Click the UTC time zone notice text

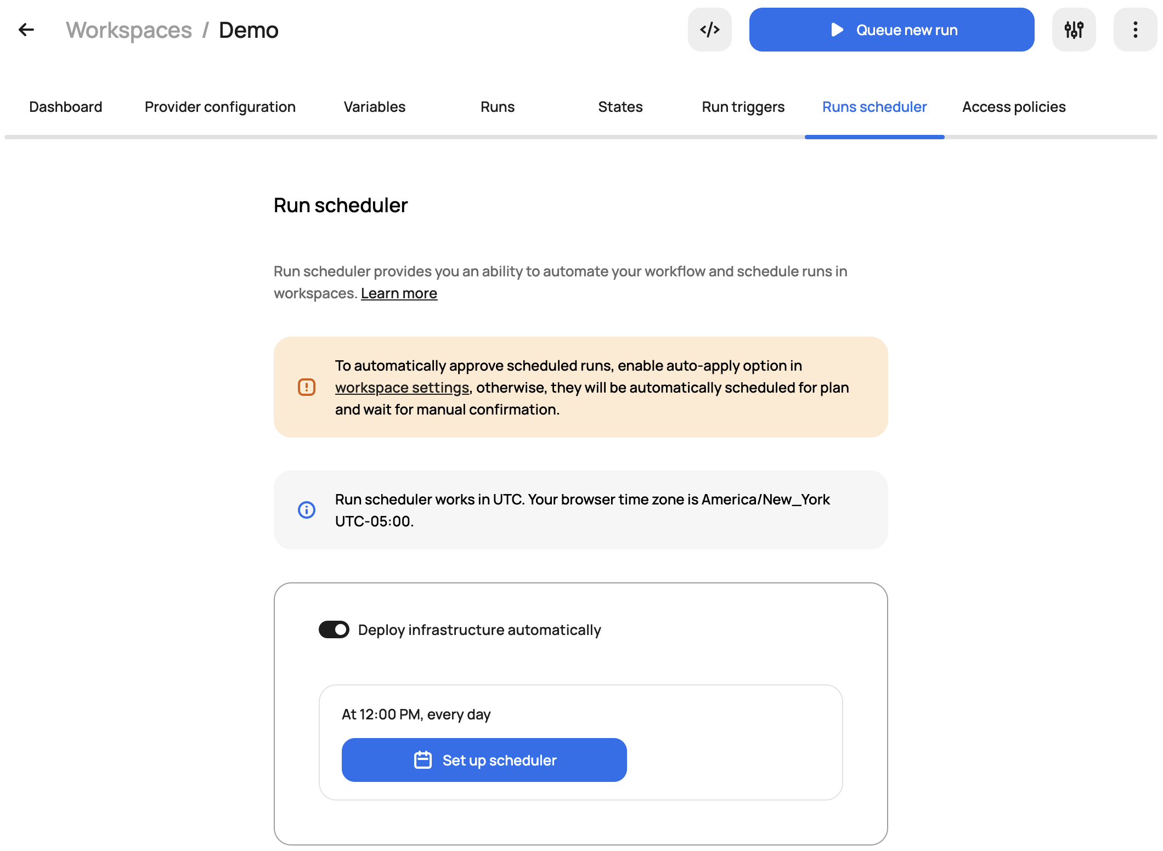coord(583,510)
